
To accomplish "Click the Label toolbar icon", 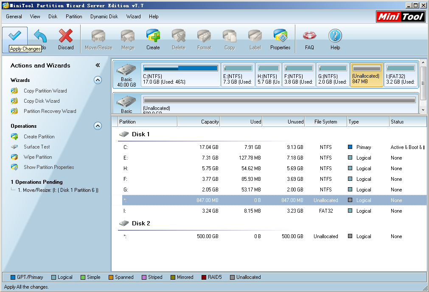I will point(255,36).
